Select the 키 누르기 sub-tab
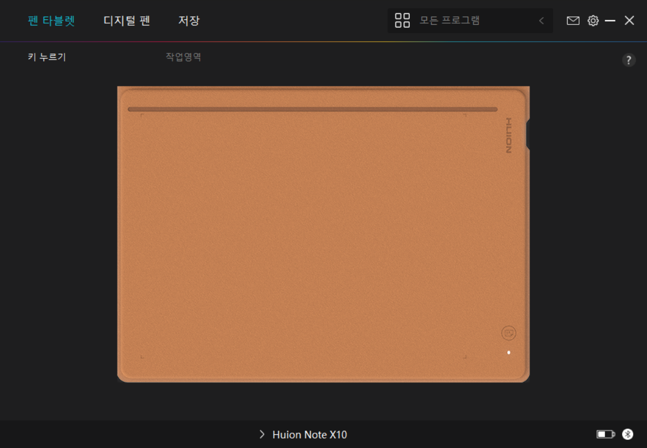647x448 pixels. (x=47, y=57)
